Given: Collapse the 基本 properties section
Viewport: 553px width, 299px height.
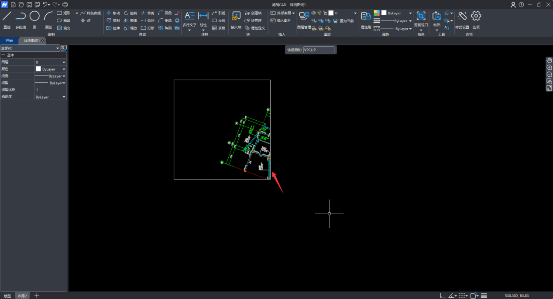Looking at the screenshot, I should click(3, 55).
